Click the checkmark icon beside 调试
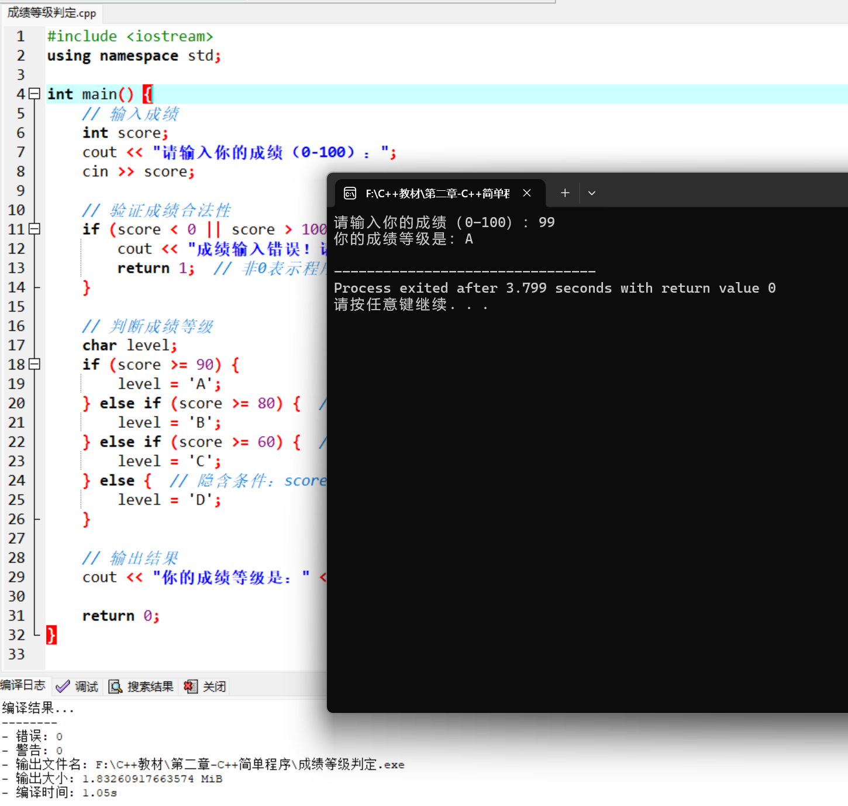 point(63,687)
